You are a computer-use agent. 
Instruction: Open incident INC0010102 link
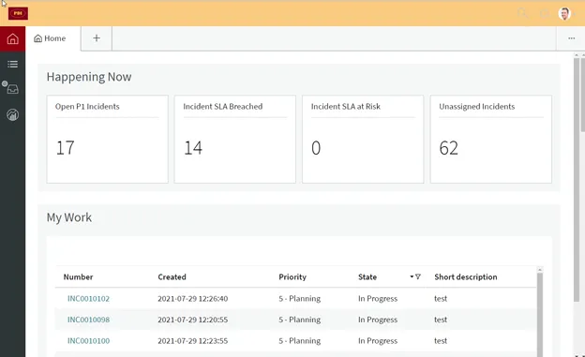[x=88, y=298]
